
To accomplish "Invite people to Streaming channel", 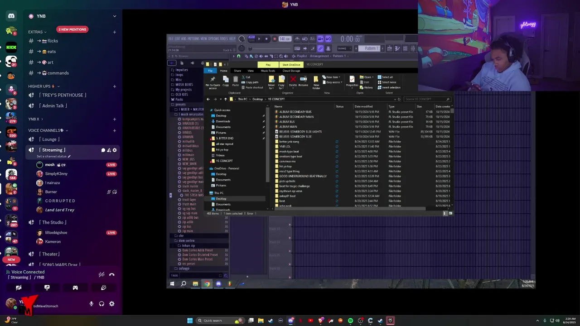I will 109,150.
